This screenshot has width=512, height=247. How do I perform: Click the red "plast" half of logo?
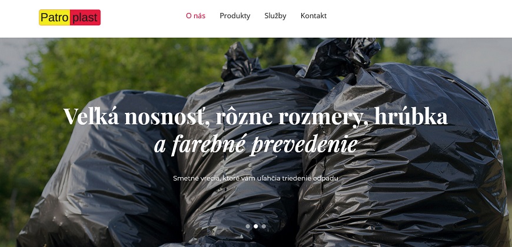click(x=85, y=17)
